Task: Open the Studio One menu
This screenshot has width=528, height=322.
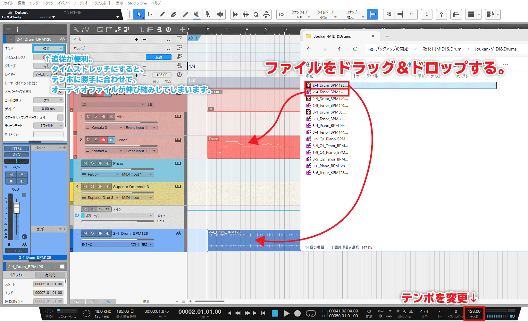Action: 137,3
